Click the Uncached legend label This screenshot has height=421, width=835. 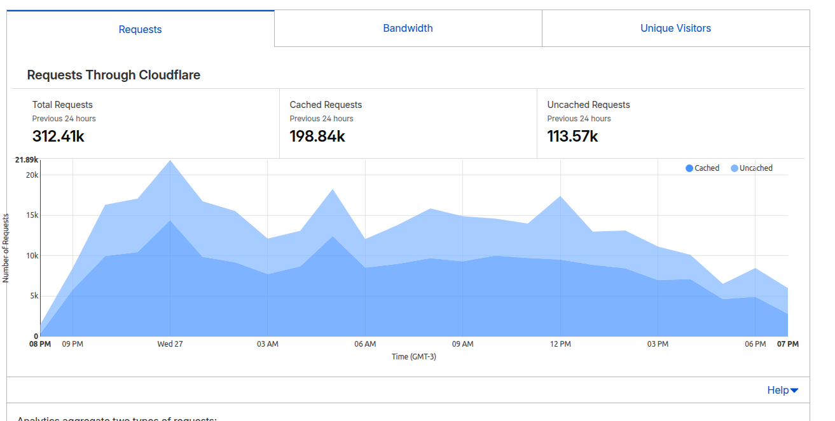click(x=756, y=168)
